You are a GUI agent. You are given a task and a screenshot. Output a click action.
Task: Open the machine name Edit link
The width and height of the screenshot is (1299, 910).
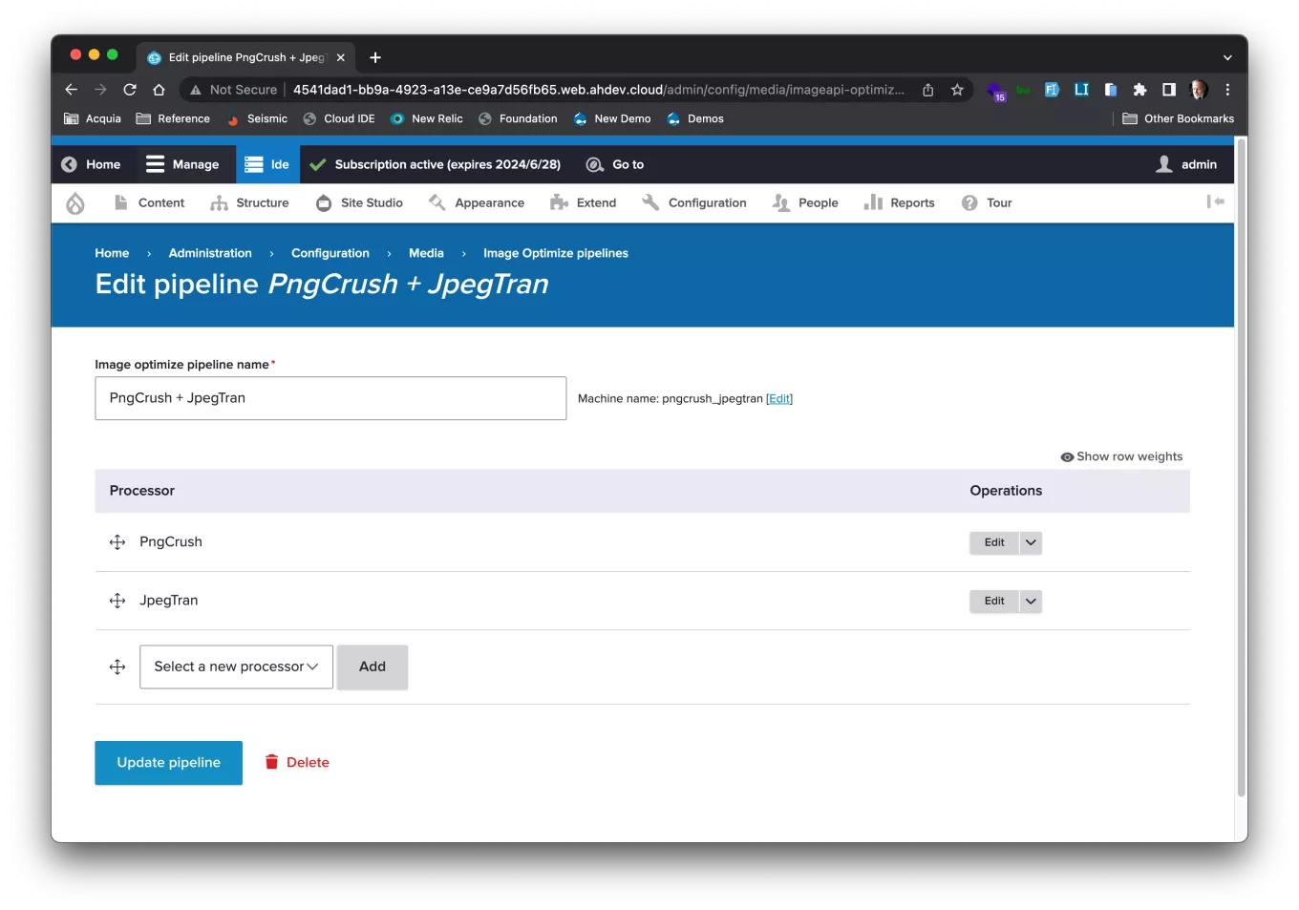(x=778, y=398)
